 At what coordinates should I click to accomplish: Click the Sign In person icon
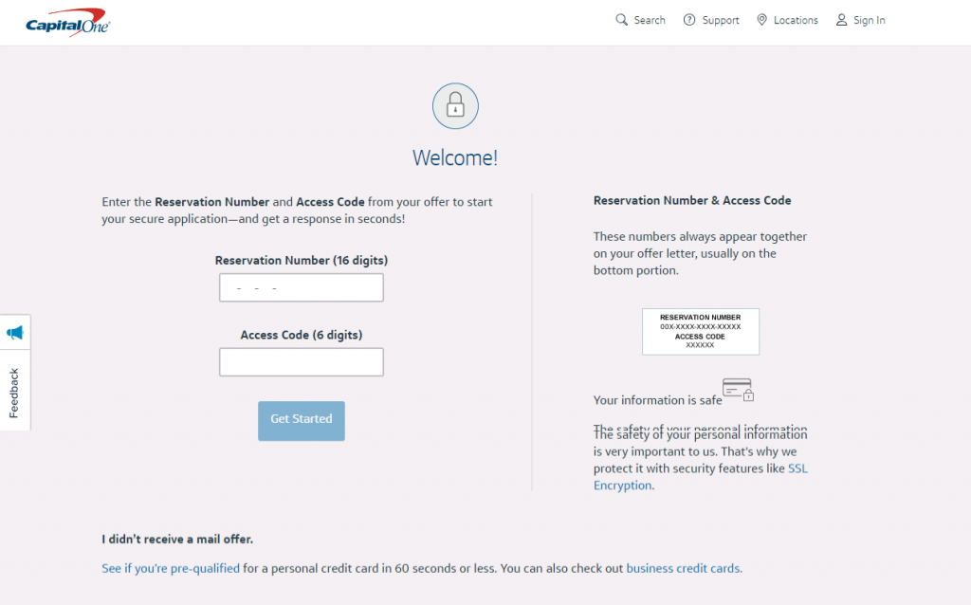click(841, 20)
